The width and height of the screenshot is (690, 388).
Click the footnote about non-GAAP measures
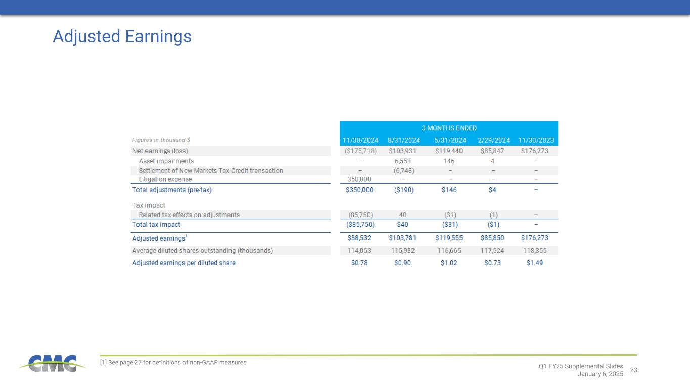tap(173, 362)
